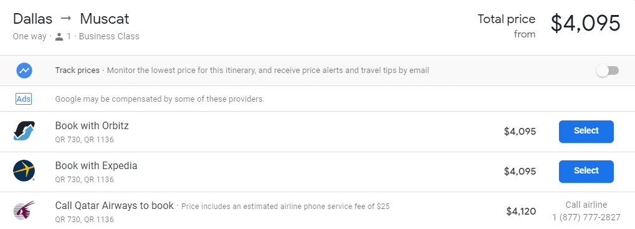Viewport: 635px width, 229px height.
Task: Click the Business Class label
Action: (109, 36)
